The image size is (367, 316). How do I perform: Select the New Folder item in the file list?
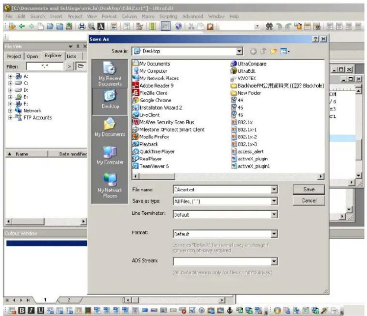point(246,93)
